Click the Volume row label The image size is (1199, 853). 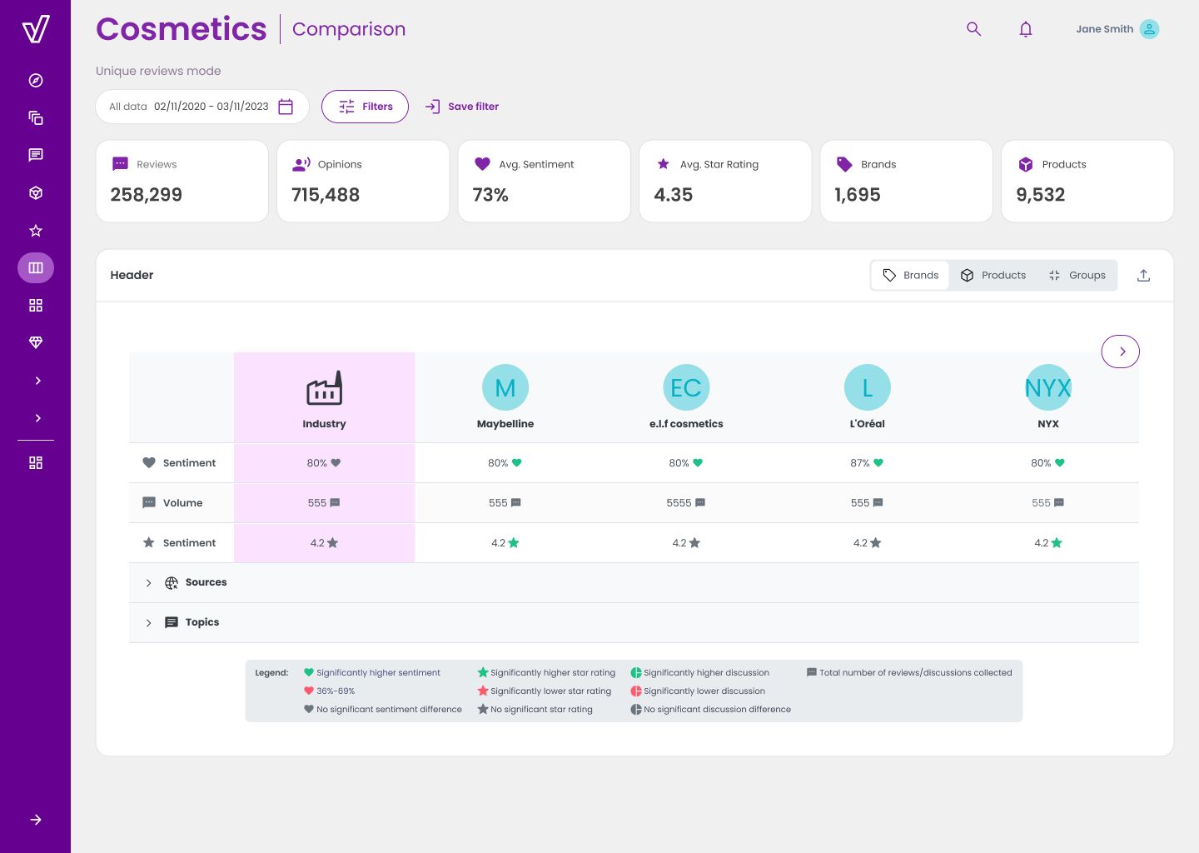pos(172,503)
